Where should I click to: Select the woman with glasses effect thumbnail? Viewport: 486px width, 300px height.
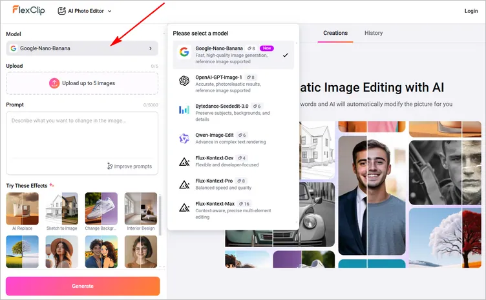[x=141, y=252]
